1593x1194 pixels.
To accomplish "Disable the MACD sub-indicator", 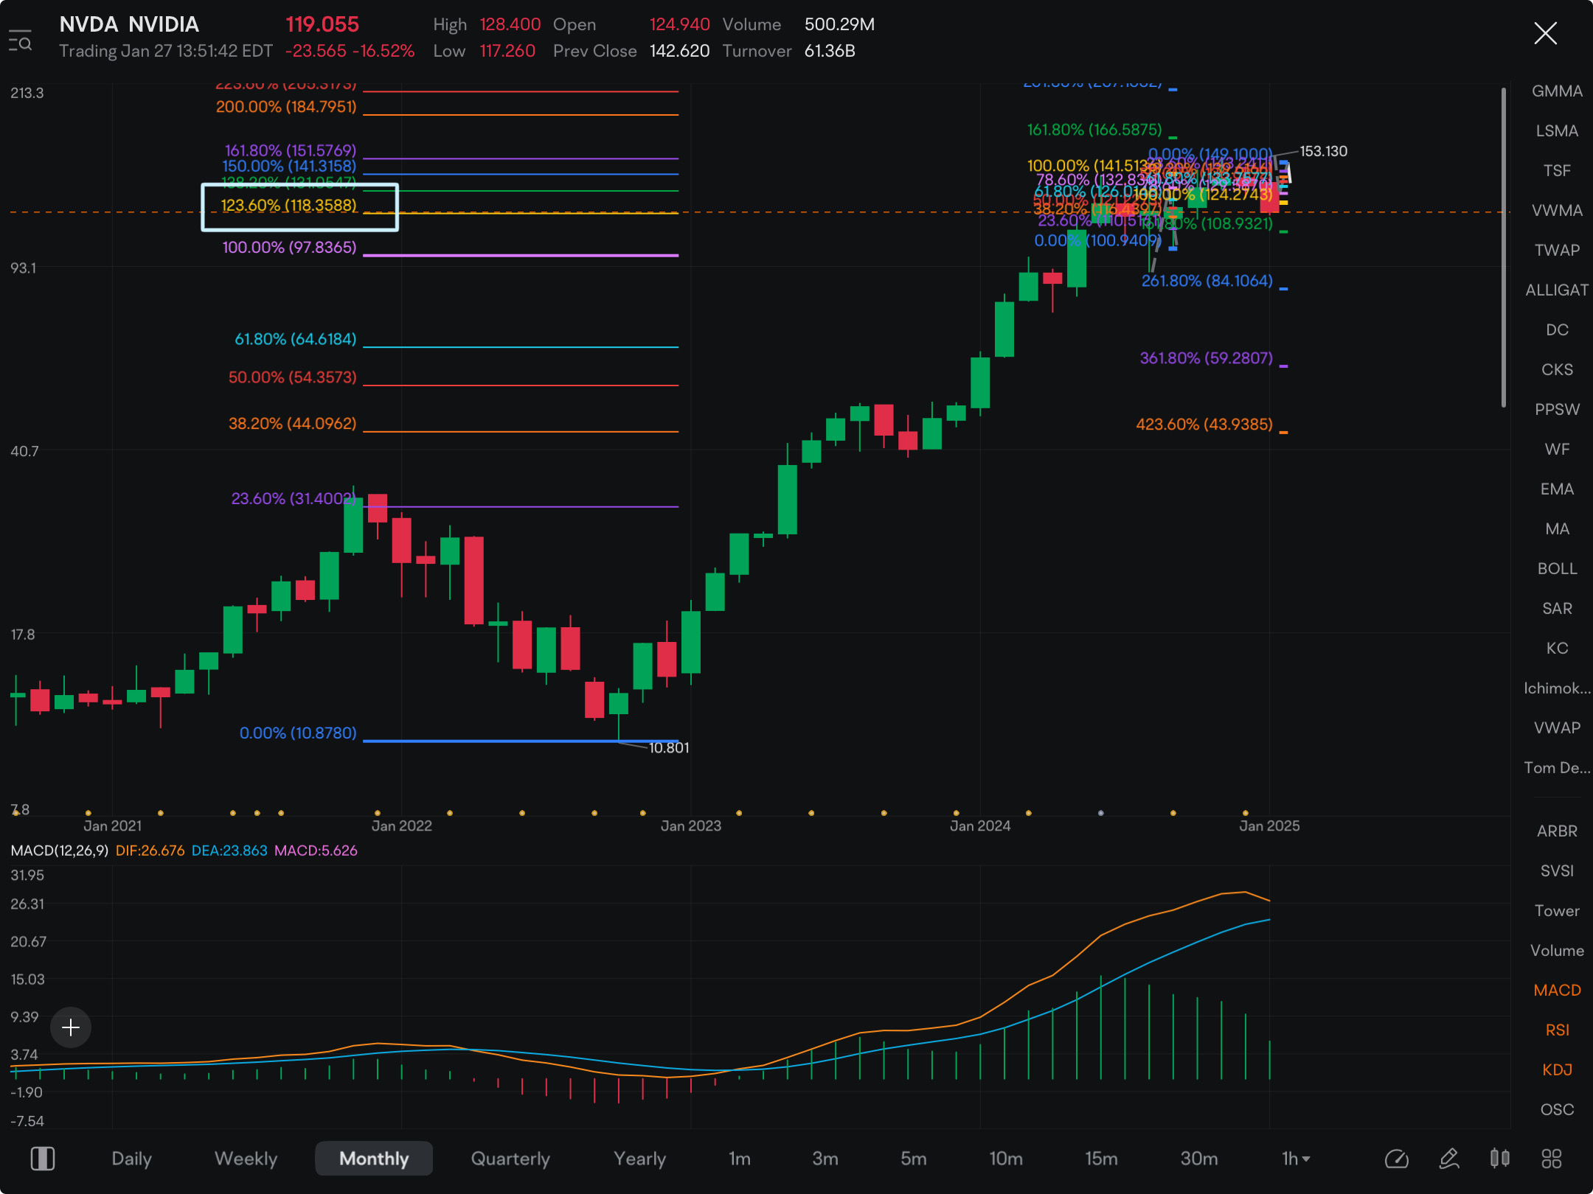I will [x=1557, y=991].
